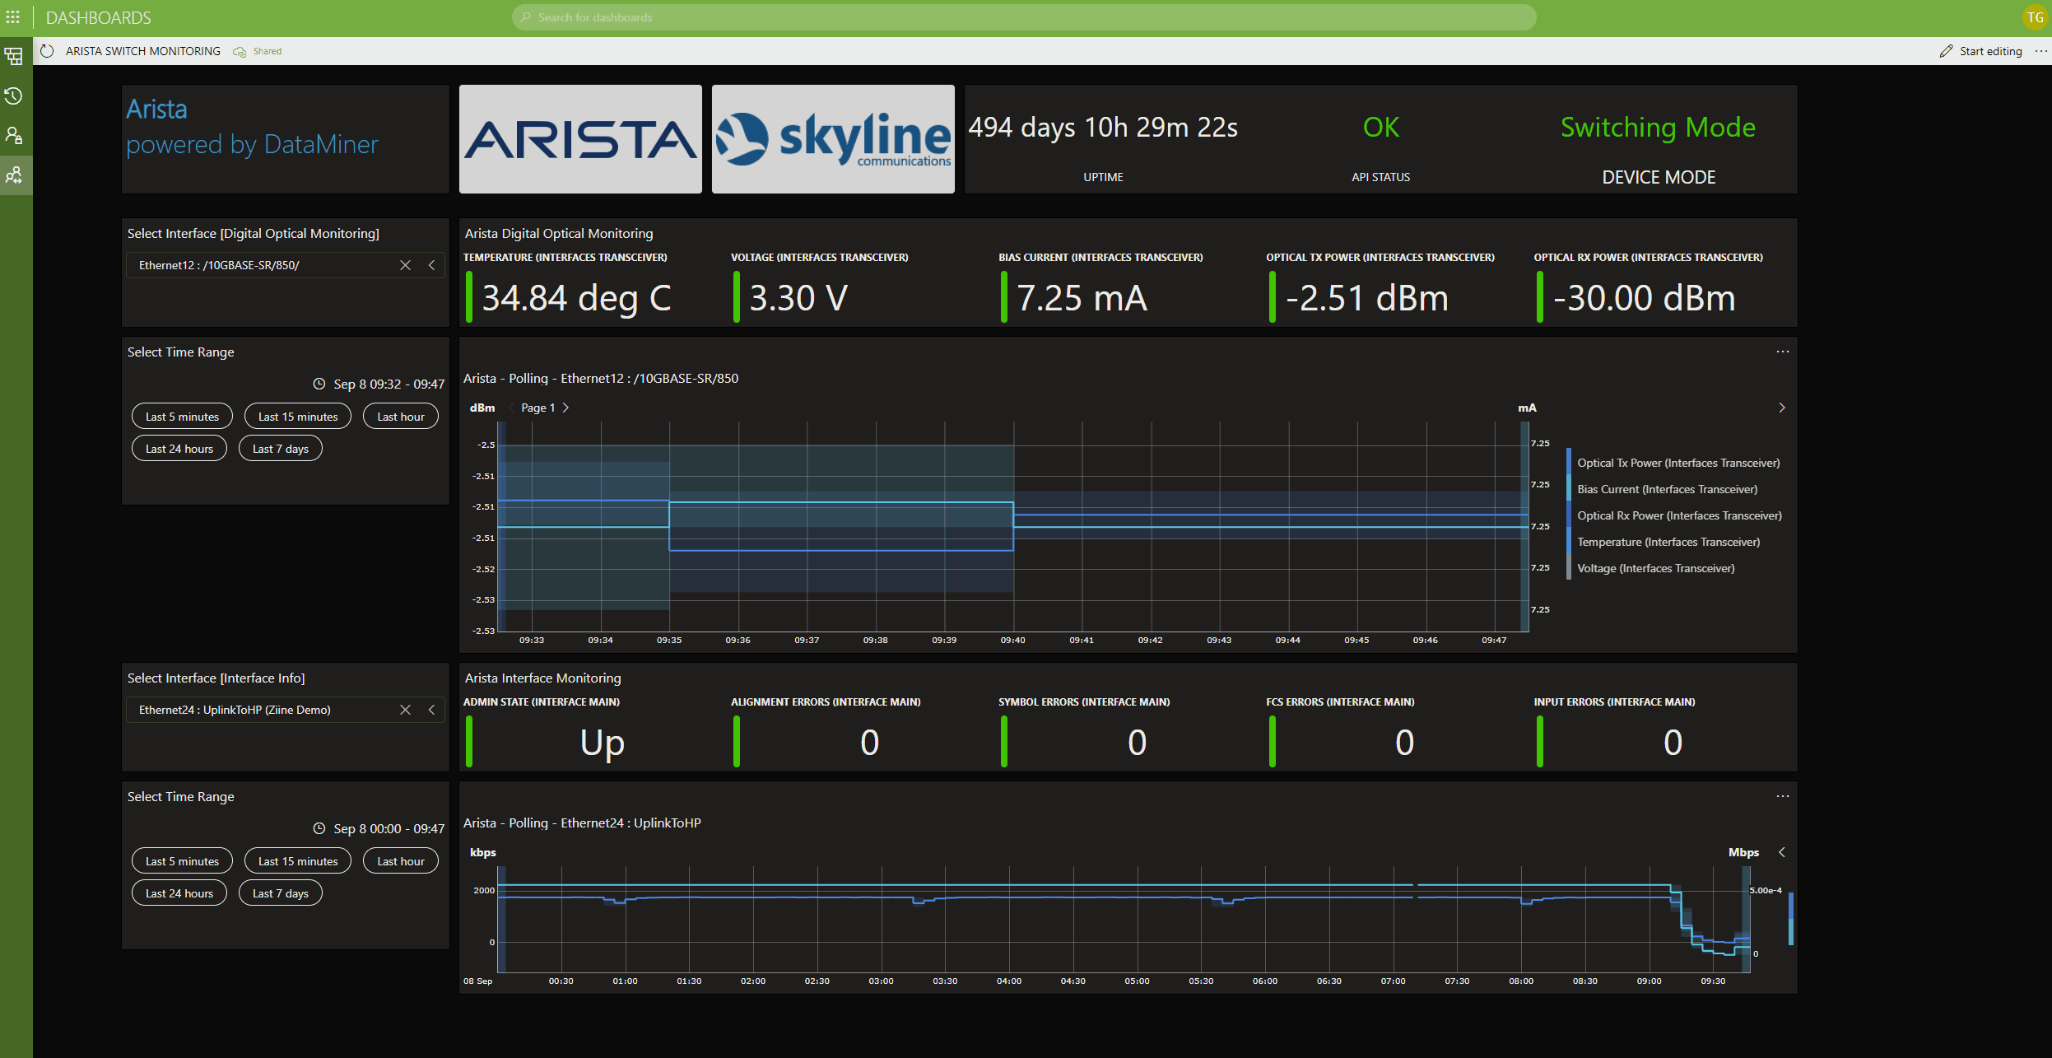Click the 494 days uptime value

[x=1103, y=128]
